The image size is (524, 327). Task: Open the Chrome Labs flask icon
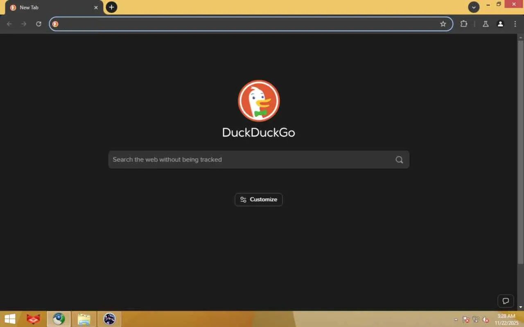(x=486, y=24)
